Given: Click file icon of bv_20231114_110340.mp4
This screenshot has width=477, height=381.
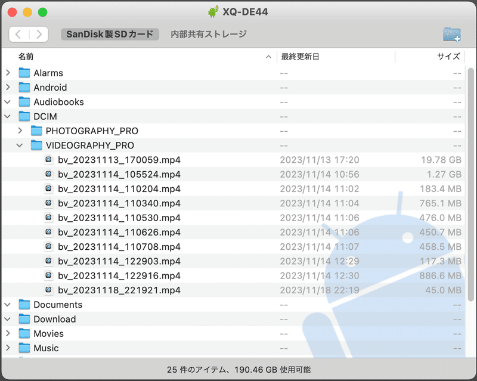Looking at the screenshot, I should click(48, 203).
